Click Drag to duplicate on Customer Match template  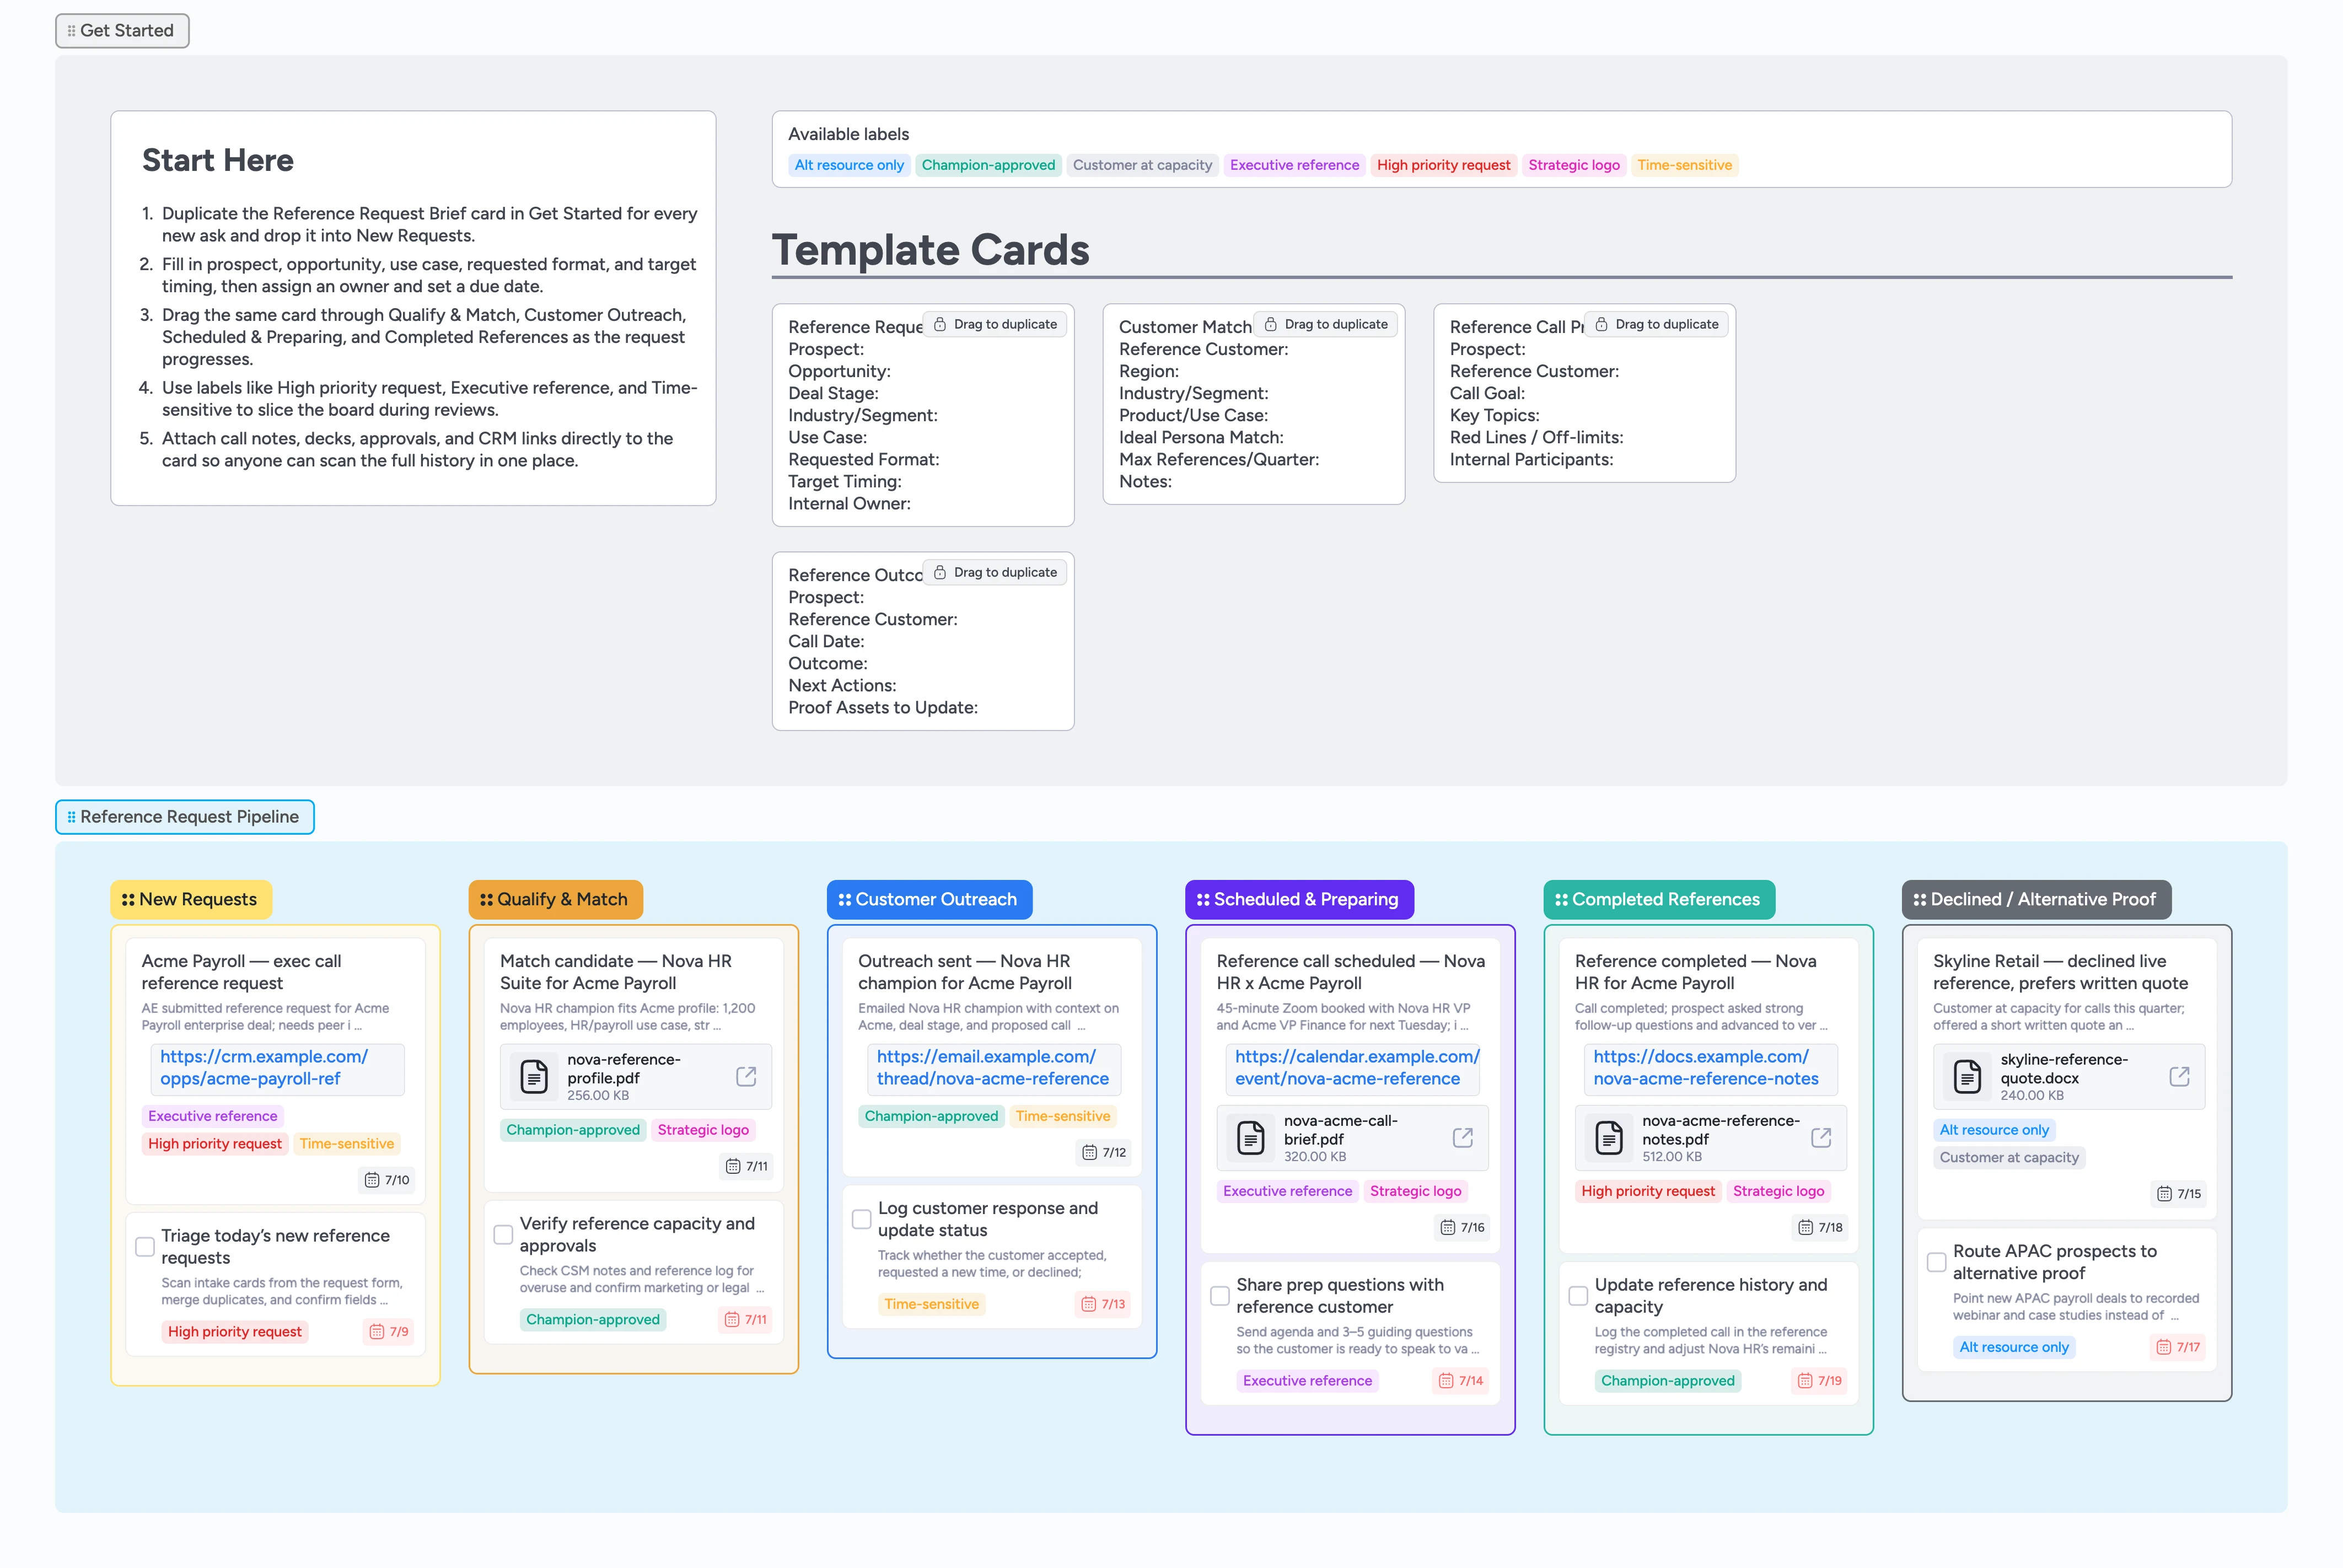tap(1326, 323)
